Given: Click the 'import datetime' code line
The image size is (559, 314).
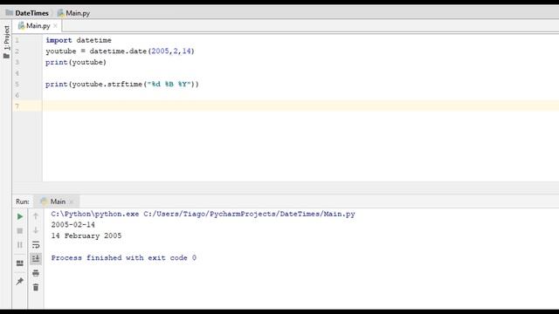Looking at the screenshot, I should click(x=79, y=40).
